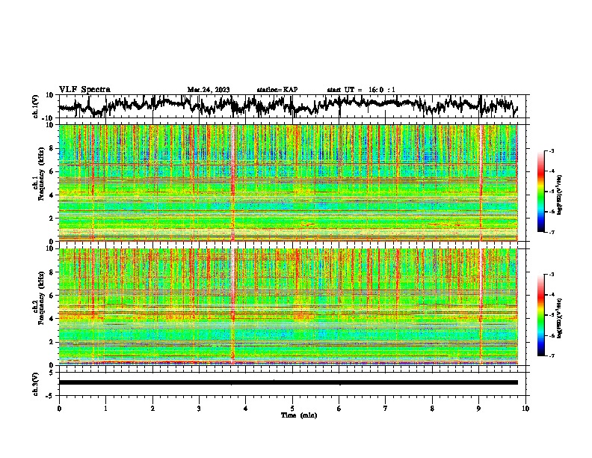592x458 pixels.
Task: Click the "2" kHz tick on ch.2 frequency axis
Action: coord(52,342)
